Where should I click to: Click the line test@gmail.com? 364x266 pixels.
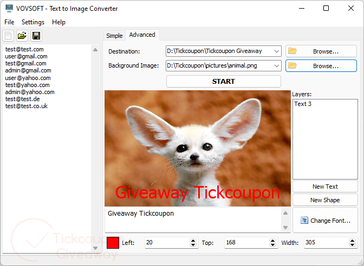point(26,63)
